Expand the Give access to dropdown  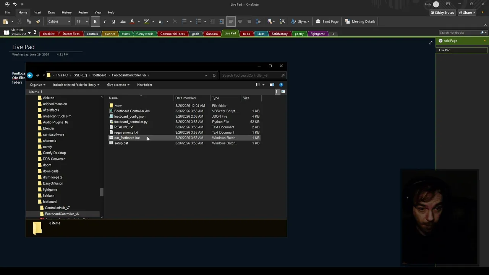tap(118, 85)
